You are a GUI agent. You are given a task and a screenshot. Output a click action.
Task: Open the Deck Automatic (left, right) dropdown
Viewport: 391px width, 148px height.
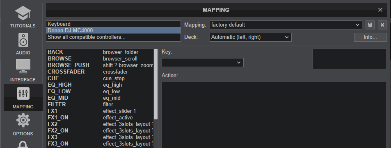[x=250, y=37]
